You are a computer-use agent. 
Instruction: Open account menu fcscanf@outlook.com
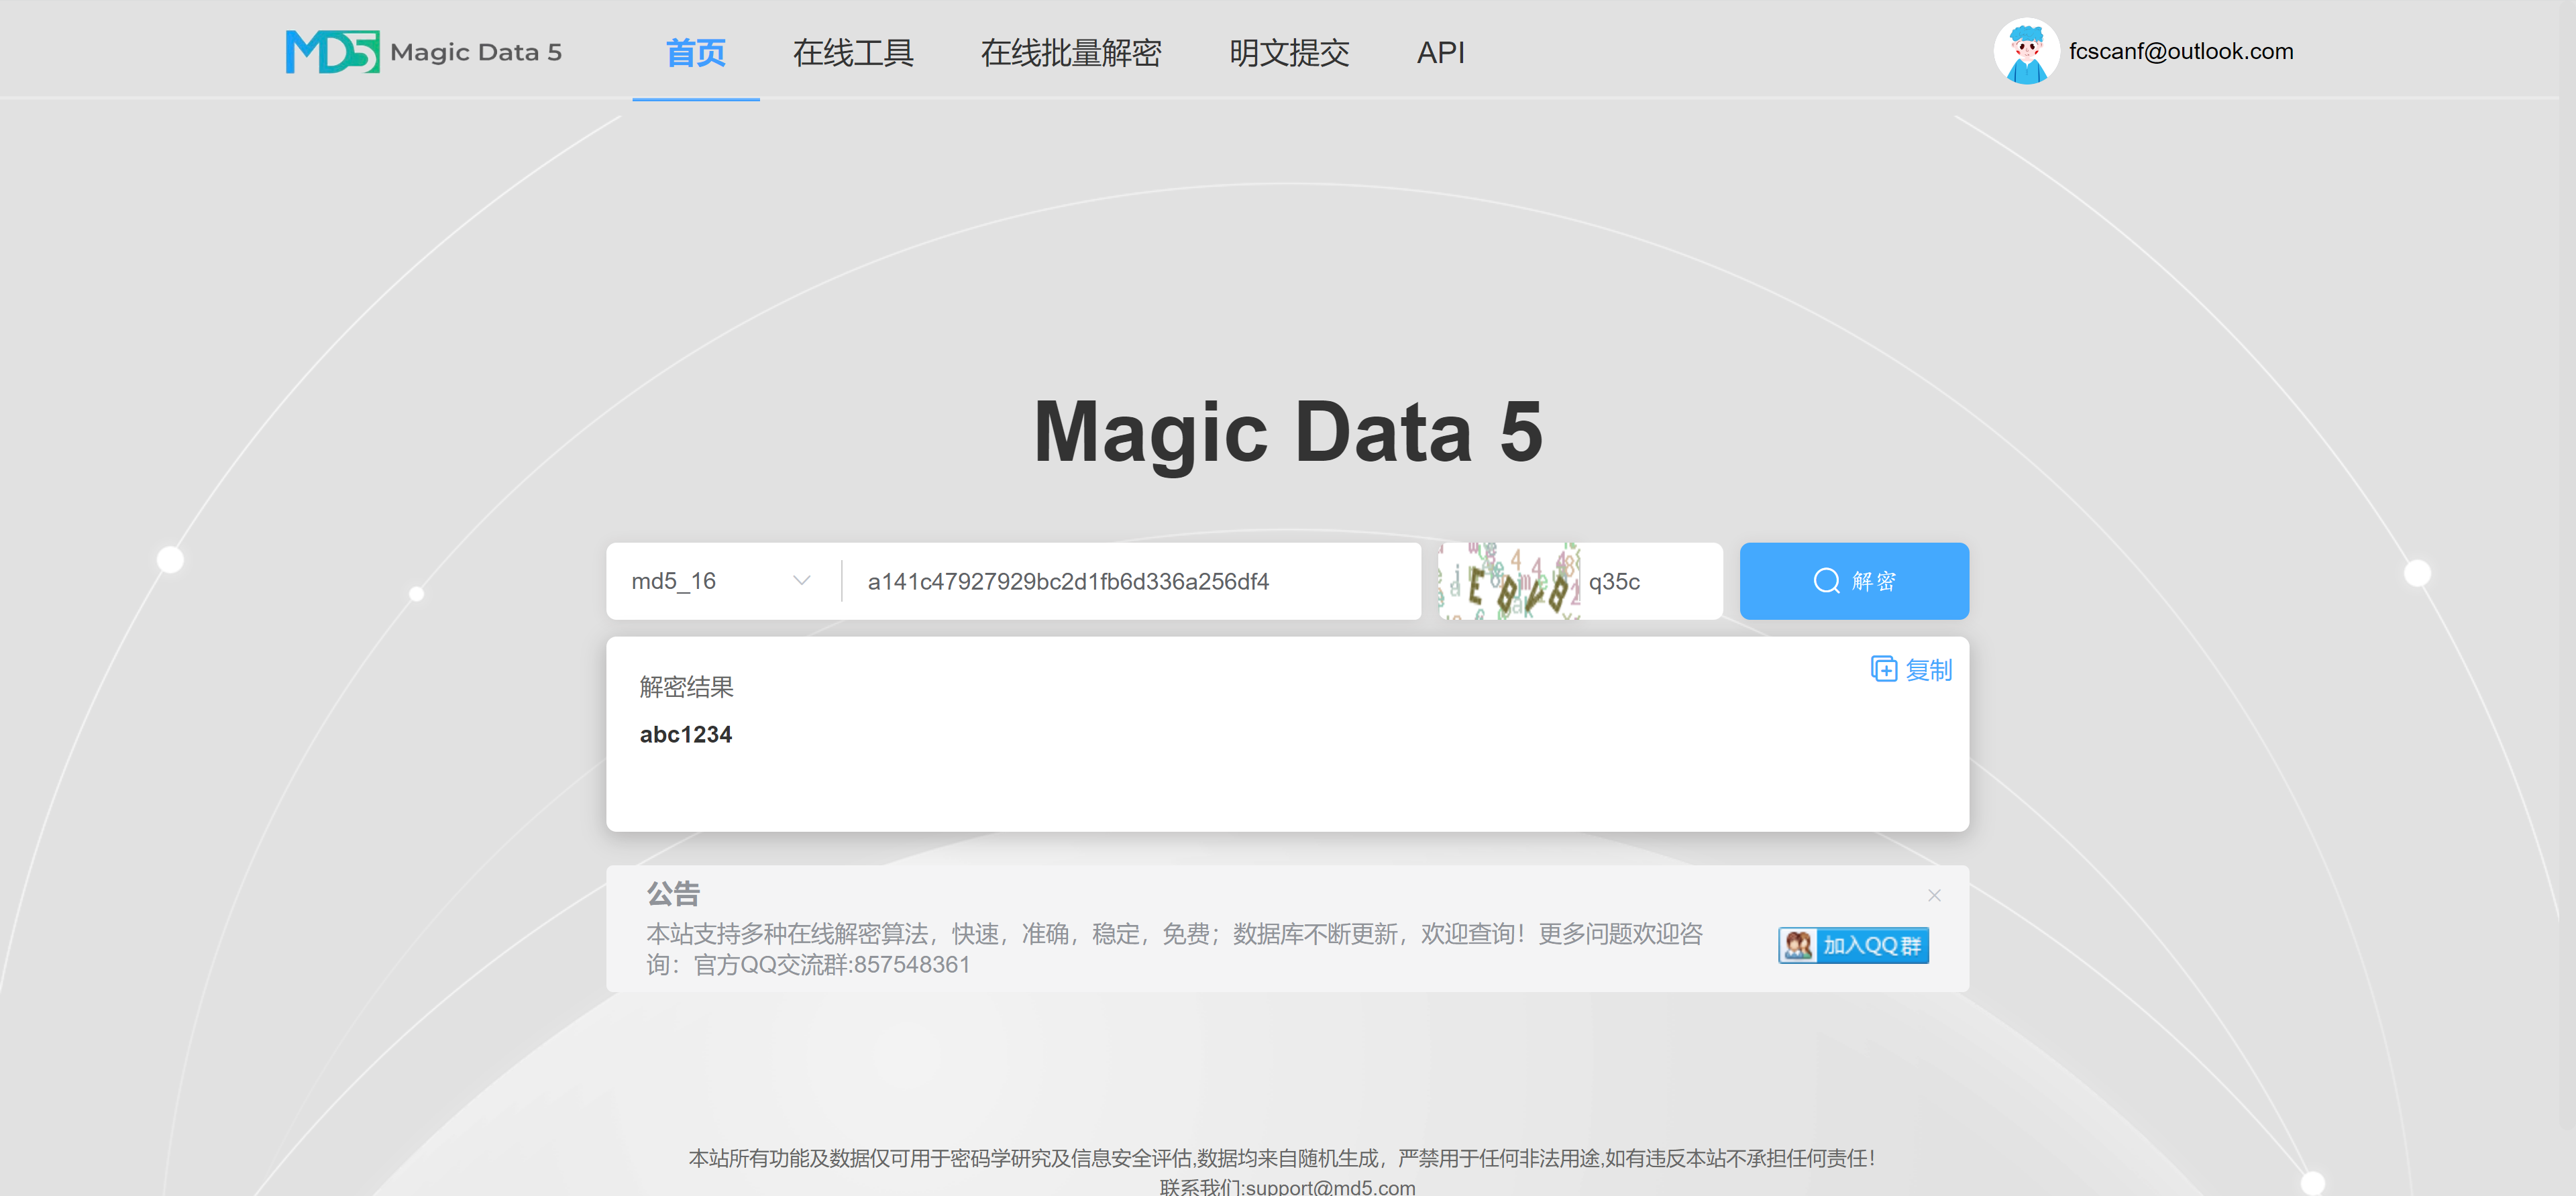pyautogui.click(x=2180, y=51)
